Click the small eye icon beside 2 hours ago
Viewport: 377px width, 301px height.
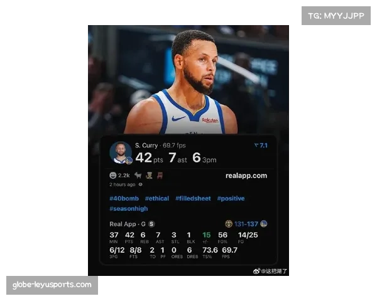tap(141, 184)
